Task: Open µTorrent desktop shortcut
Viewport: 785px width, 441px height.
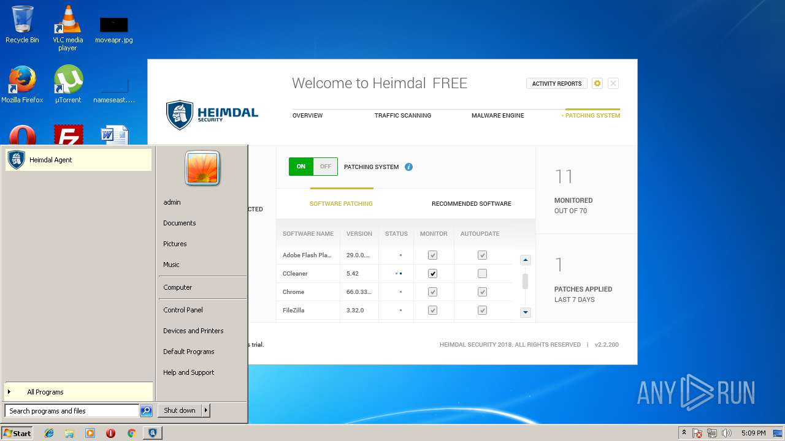Action: click(68, 85)
